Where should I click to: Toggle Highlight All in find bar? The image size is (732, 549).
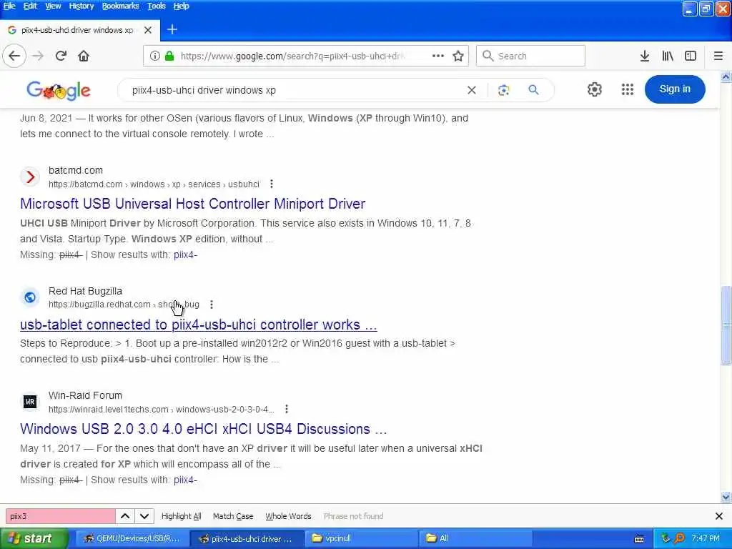pyautogui.click(x=181, y=516)
